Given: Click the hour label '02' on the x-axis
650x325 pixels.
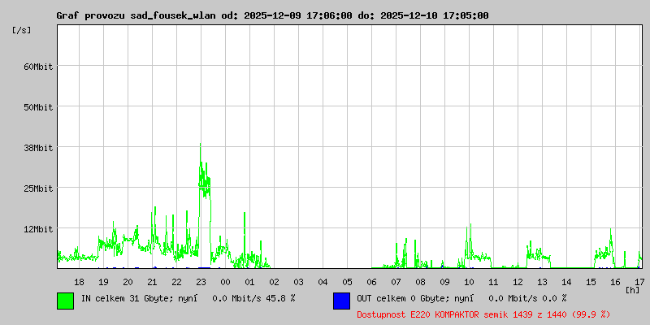Looking at the screenshot, I should click(x=274, y=282).
